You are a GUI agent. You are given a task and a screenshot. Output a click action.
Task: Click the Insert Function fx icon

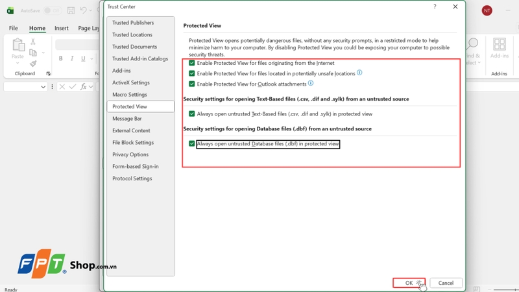(83, 87)
